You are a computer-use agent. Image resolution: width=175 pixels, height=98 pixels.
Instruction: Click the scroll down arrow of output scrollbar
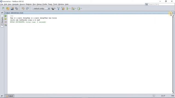173,93
